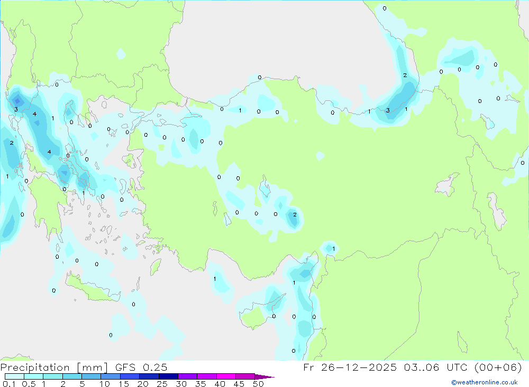Image resolution: width=529 pixels, height=387 pixels.
Task: Click the value '2' north of the Georgian coast
Action: coord(405,75)
